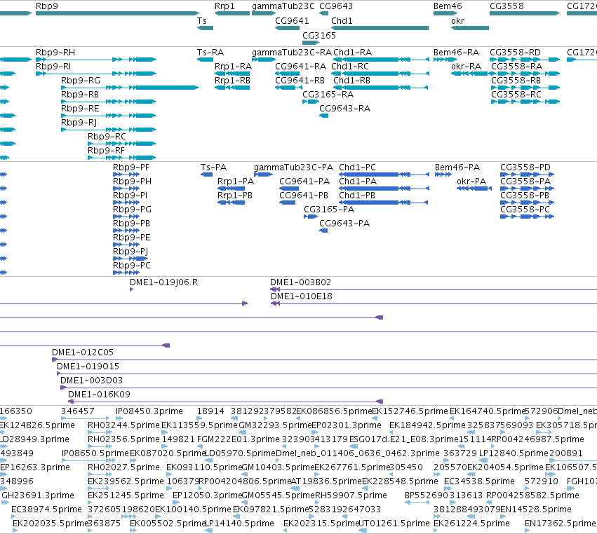Click the CG3558-RC transcript label
Screen dimensions: 597x534
tap(516, 94)
